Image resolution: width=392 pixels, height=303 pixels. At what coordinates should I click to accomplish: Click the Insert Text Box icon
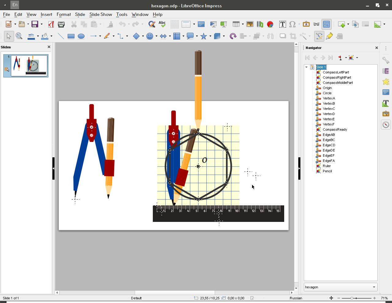point(283,24)
